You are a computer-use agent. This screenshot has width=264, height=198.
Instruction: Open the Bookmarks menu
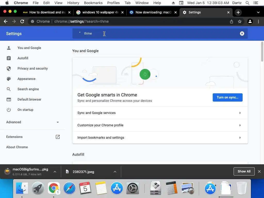point(93,3)
